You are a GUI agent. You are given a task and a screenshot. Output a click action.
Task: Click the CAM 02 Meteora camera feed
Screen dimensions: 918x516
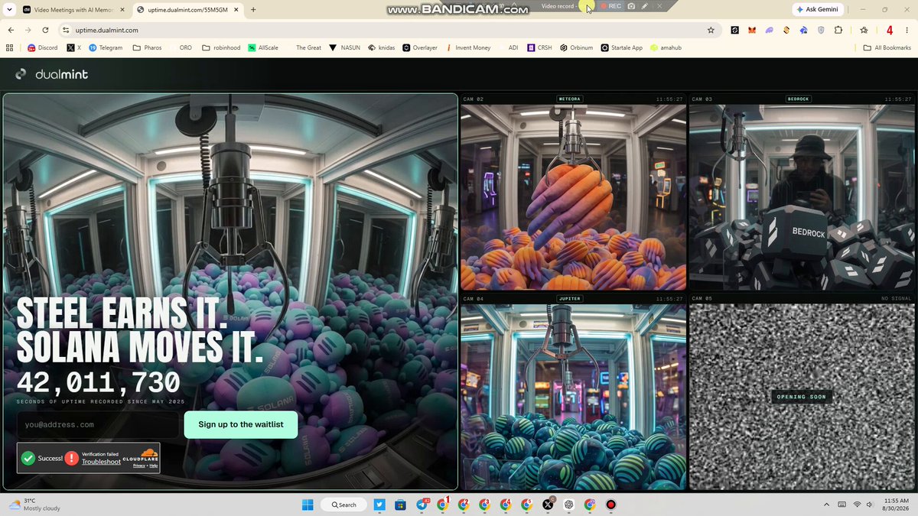573,197
